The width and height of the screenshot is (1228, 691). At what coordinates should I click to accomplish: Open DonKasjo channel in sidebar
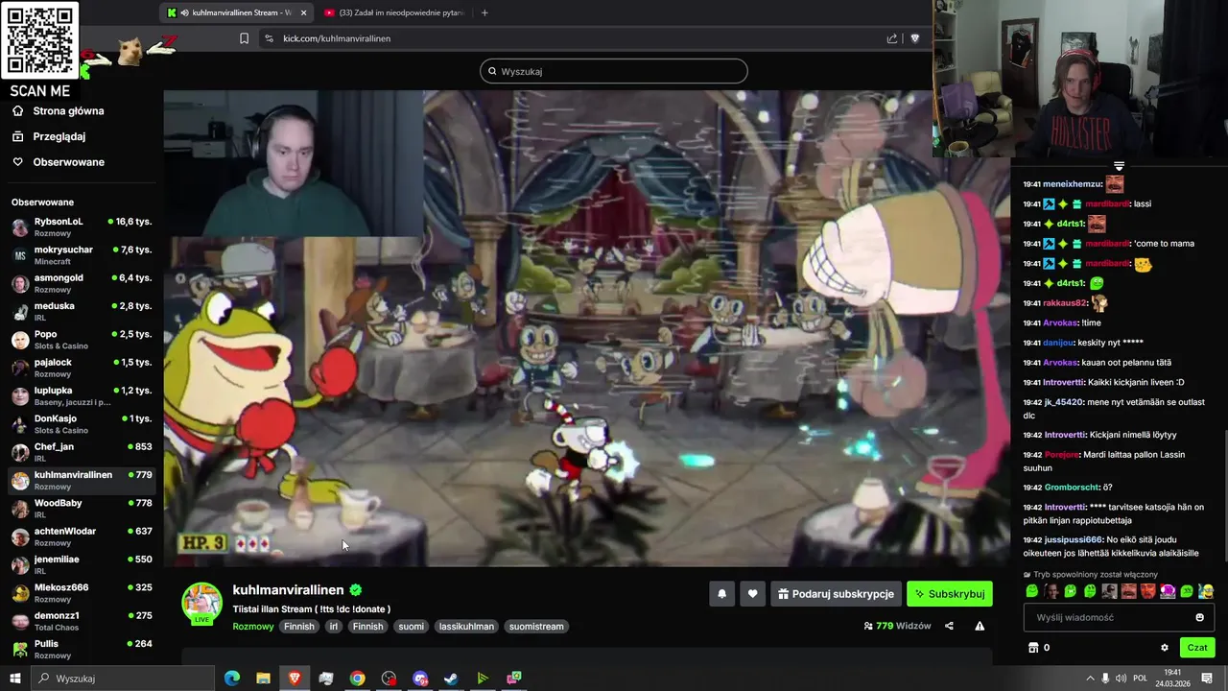tap(82, 424)
